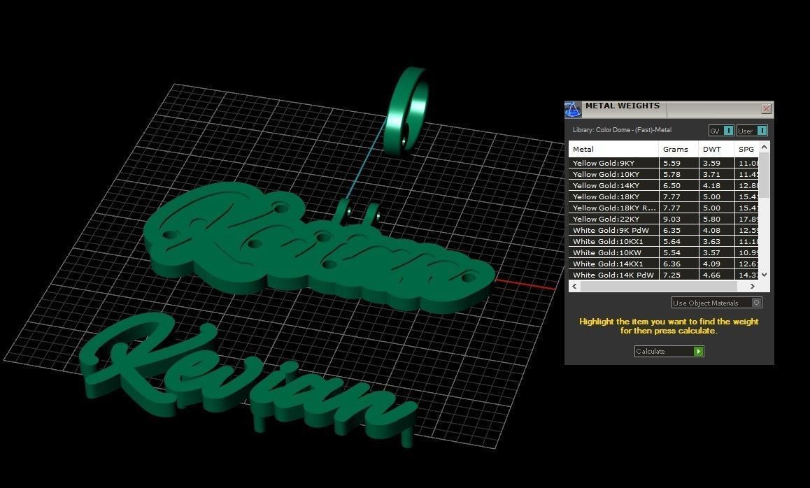Image resolution: width=810 pixels, height=488 pixels.
Task: Select the White Gold:10KX1 row
Action: 664,241
